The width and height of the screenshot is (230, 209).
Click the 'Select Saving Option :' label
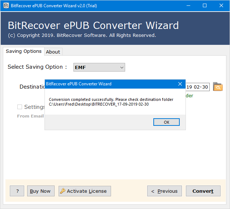[x=37, y=67]
